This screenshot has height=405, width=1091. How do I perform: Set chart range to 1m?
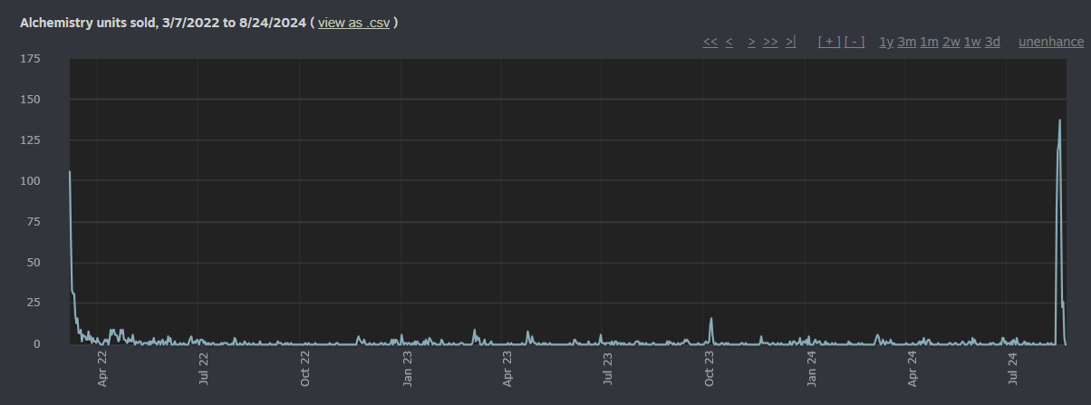pos(929,42)
